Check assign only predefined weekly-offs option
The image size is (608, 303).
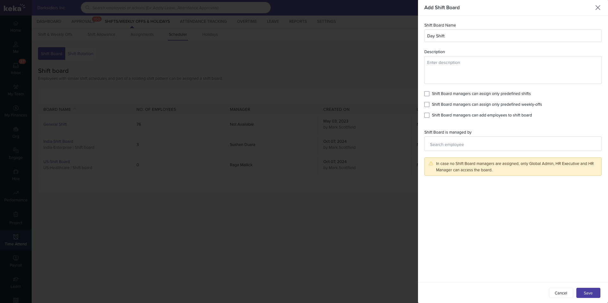[427, 104]
